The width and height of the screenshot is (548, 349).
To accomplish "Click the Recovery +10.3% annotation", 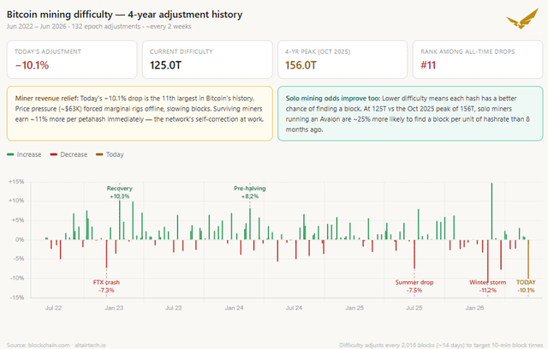I will coord(120,192).
